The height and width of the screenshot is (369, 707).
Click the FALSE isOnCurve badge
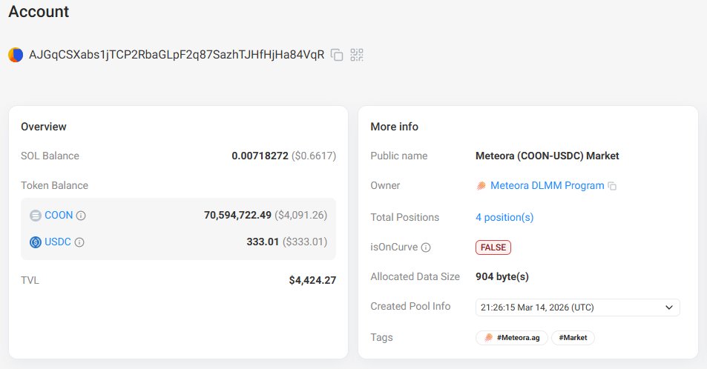(493, 247)
